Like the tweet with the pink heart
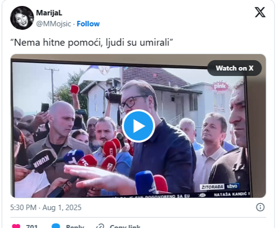This screenshot has width=278, height=228. click(x=16, y=226)
